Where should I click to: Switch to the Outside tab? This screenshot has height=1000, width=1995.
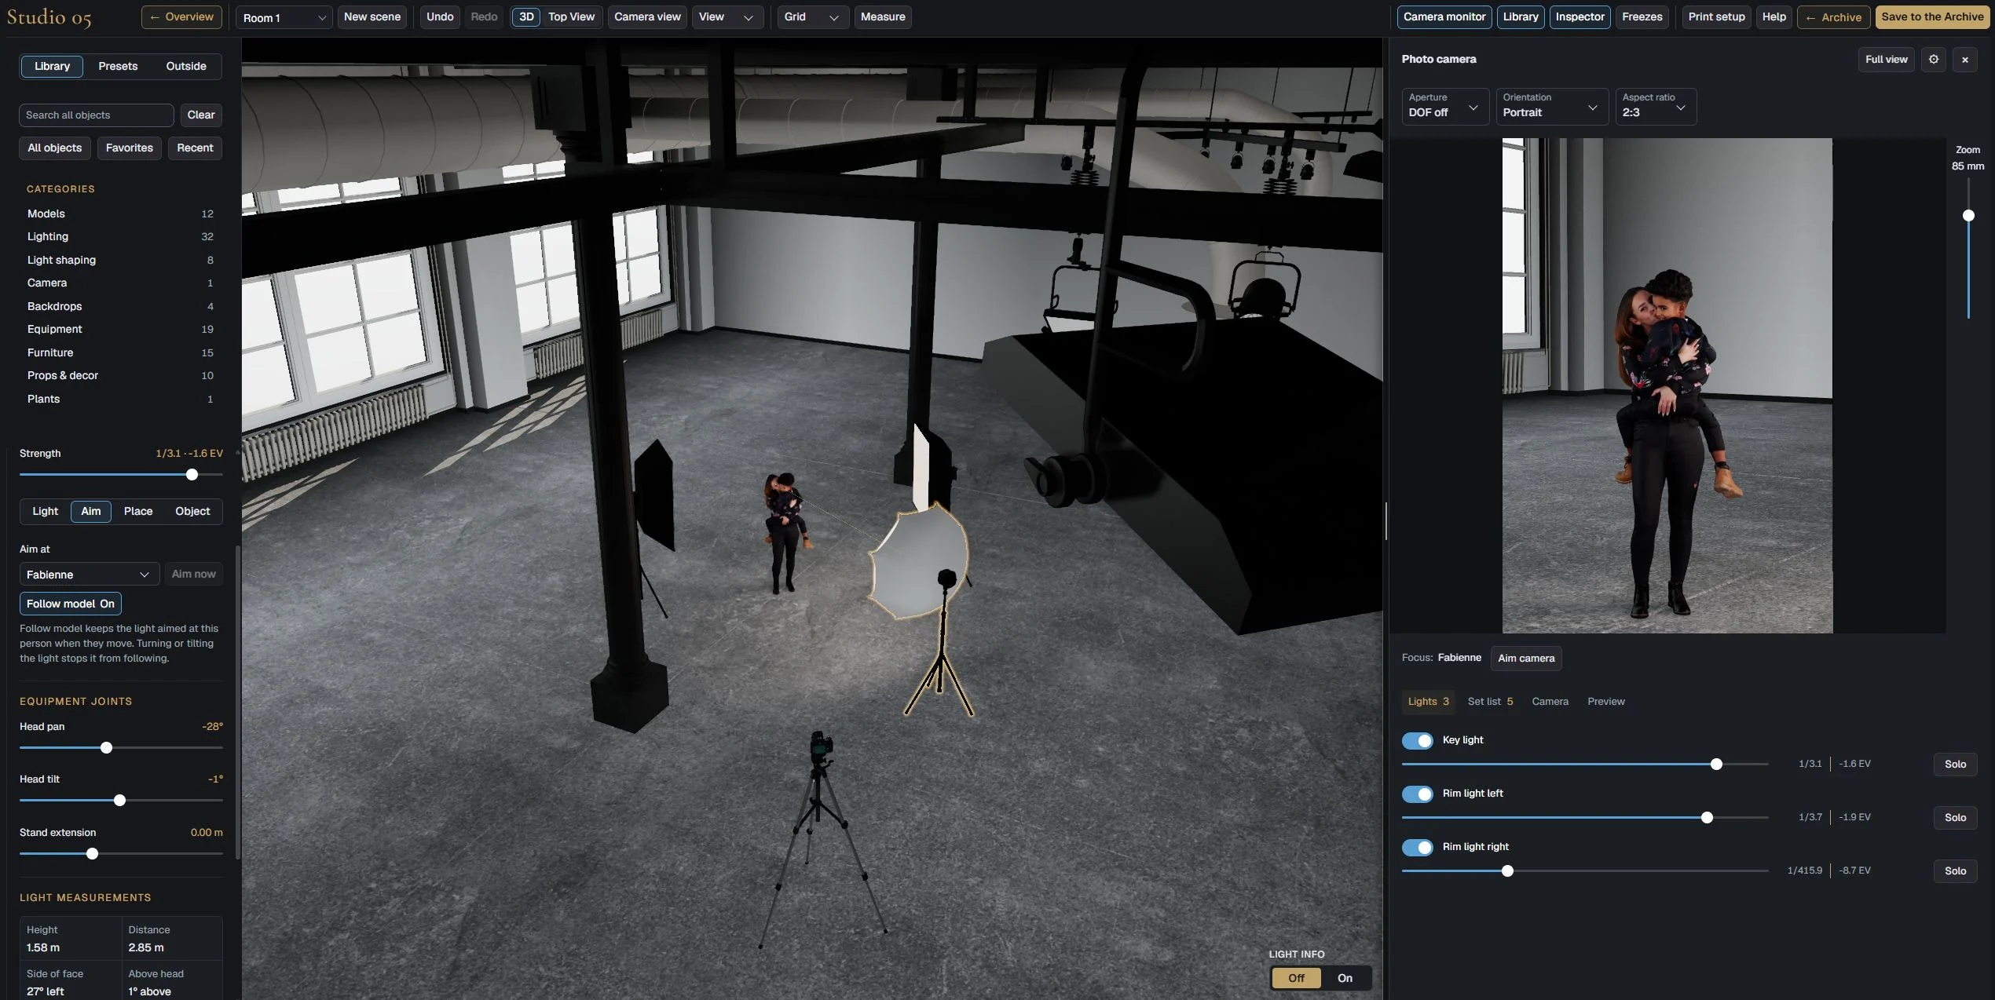(x=186, y=67)
